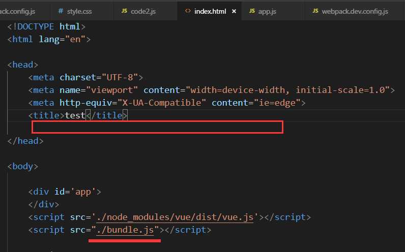The height and width of the screenshot is (252, 405).
Task: Click the JS icon on webpack.dev.config.js tab
Action: (315, 11)
